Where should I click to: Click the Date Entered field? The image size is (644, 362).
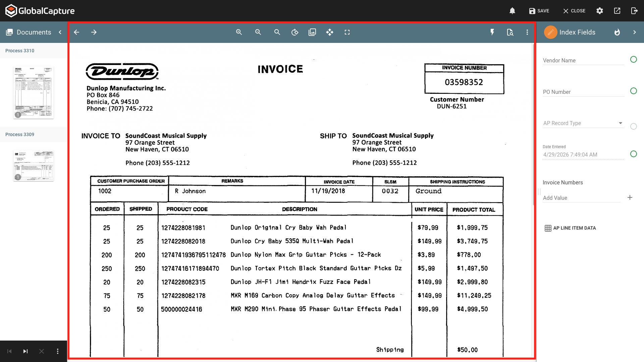coord(583,155)
